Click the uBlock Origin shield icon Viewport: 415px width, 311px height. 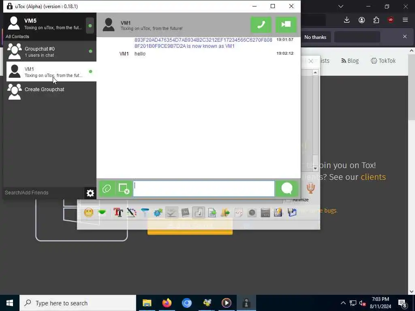pos(391,20)
